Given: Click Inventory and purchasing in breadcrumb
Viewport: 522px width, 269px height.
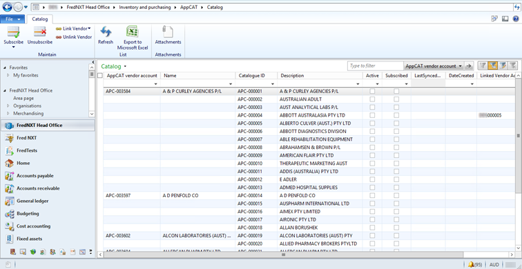Looking at the screenshot, I should coord(144,7).
